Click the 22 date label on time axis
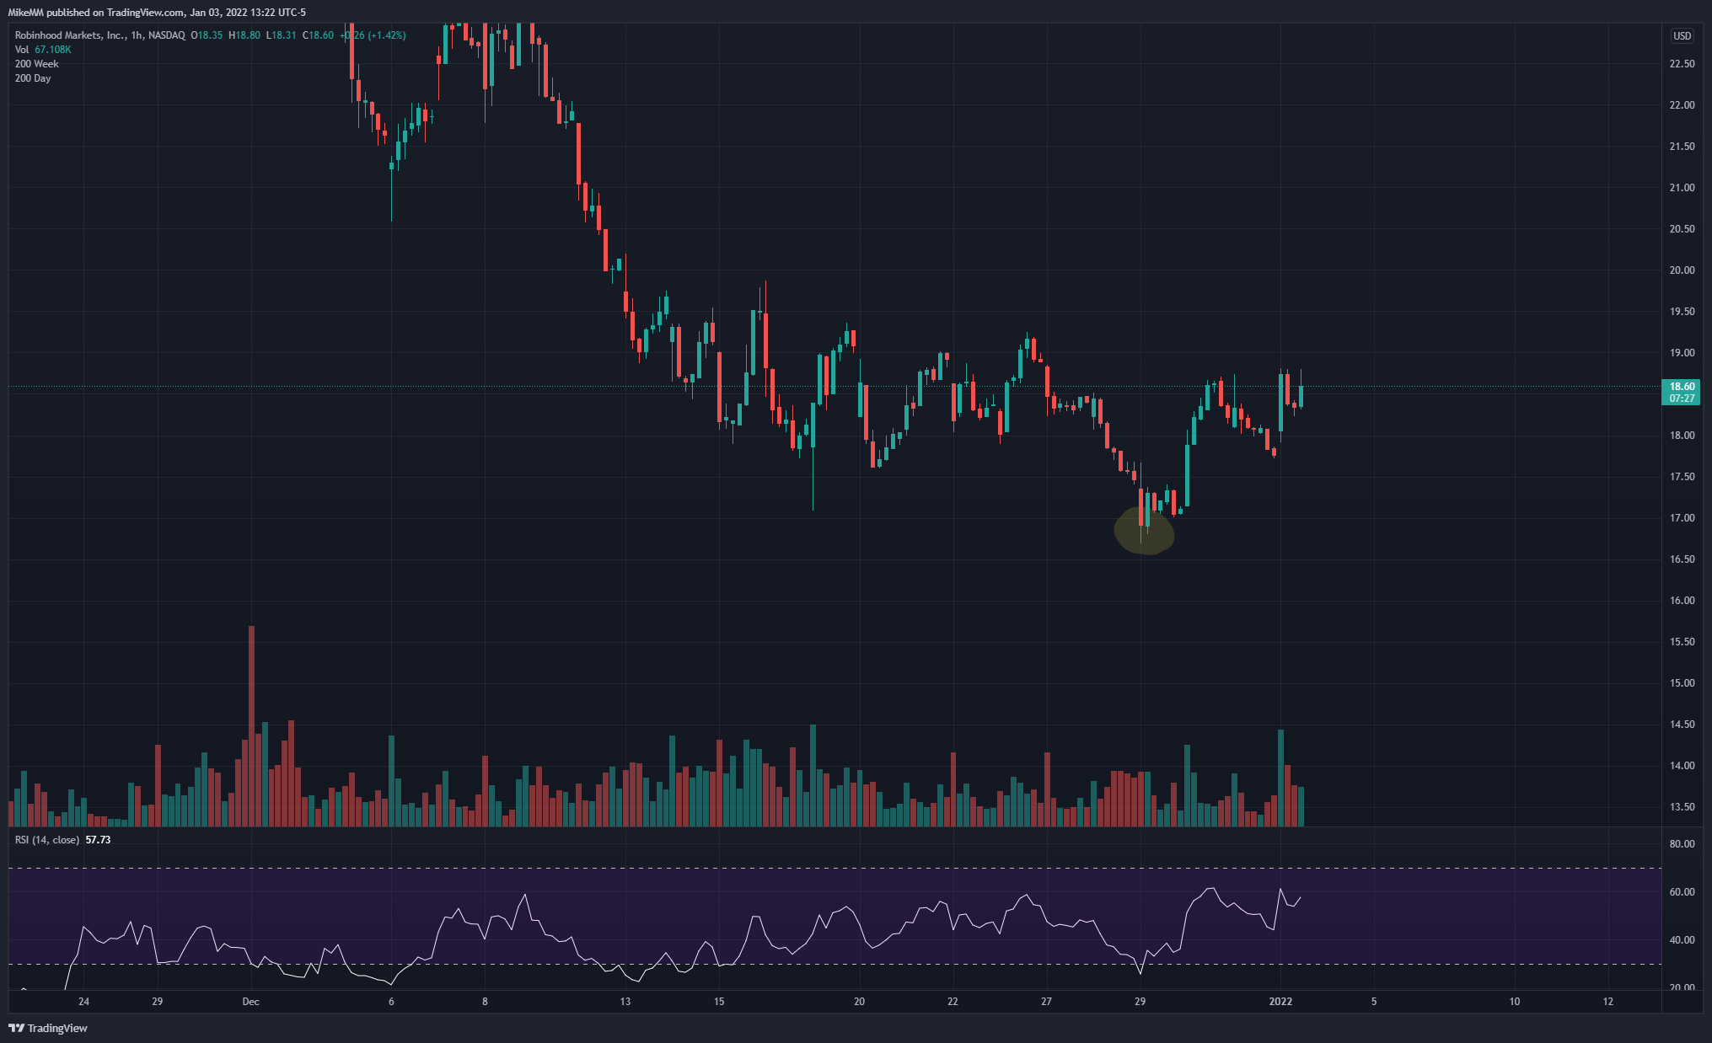This screenshot has height=1043, width=1712. pos(953,1002)
